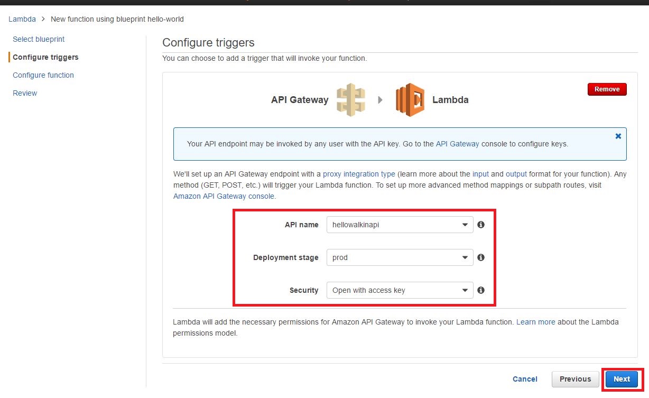
Task: Cancel the function creation
Action: (x=524, y=379)
